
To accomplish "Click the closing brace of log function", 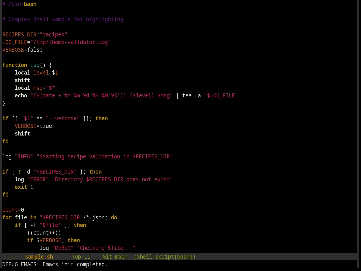I will click(4, 103).
